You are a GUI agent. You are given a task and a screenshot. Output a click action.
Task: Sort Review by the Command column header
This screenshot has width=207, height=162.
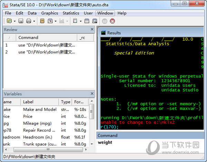[x=47, y=38]
